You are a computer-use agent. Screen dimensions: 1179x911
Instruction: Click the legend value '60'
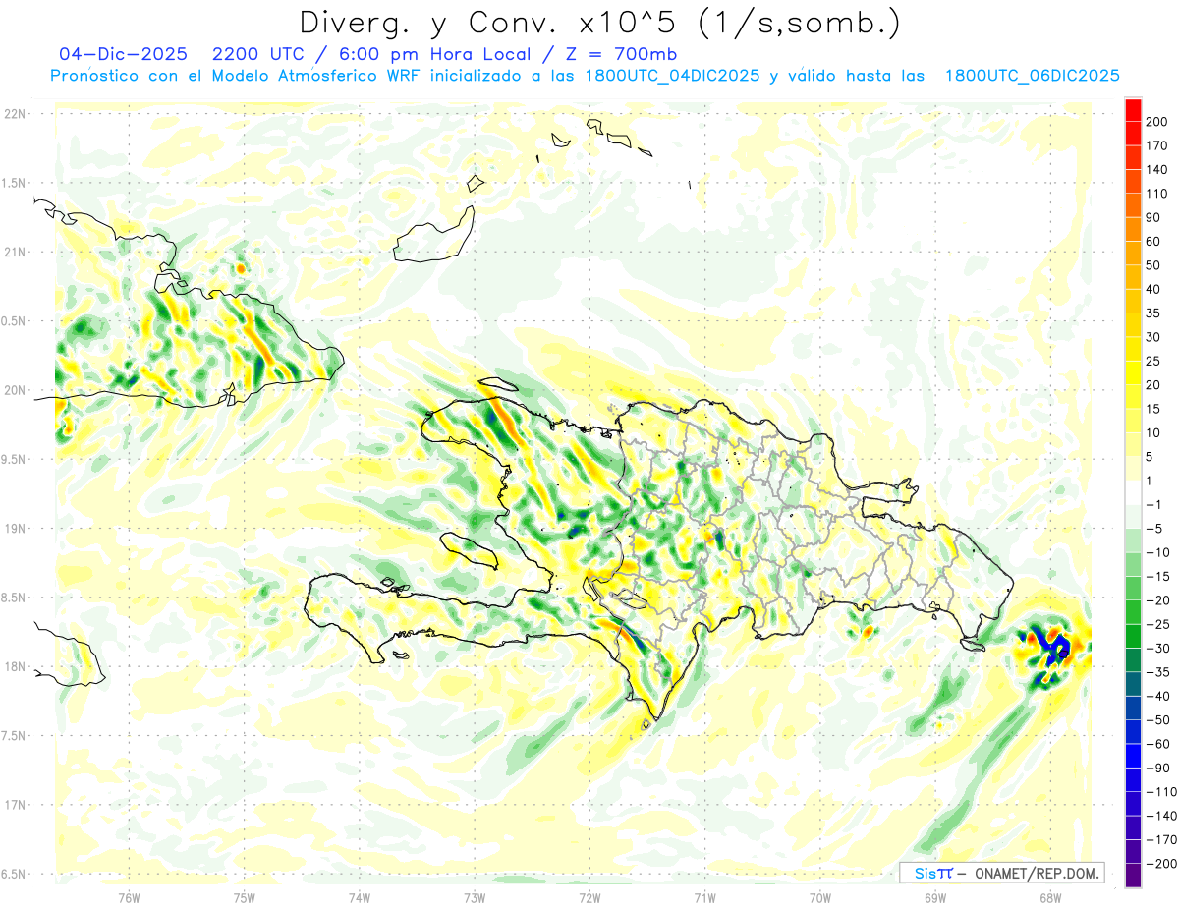[x=1155, y=241]
